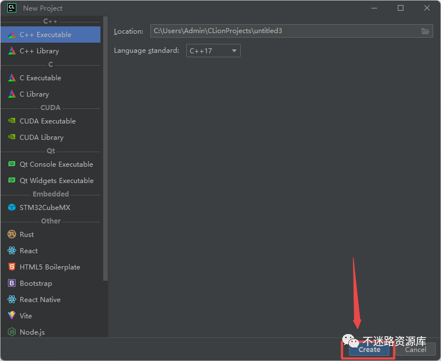Click the Bootstrap B icon
This screenshot has height=361, width=441.
[12, 283]
